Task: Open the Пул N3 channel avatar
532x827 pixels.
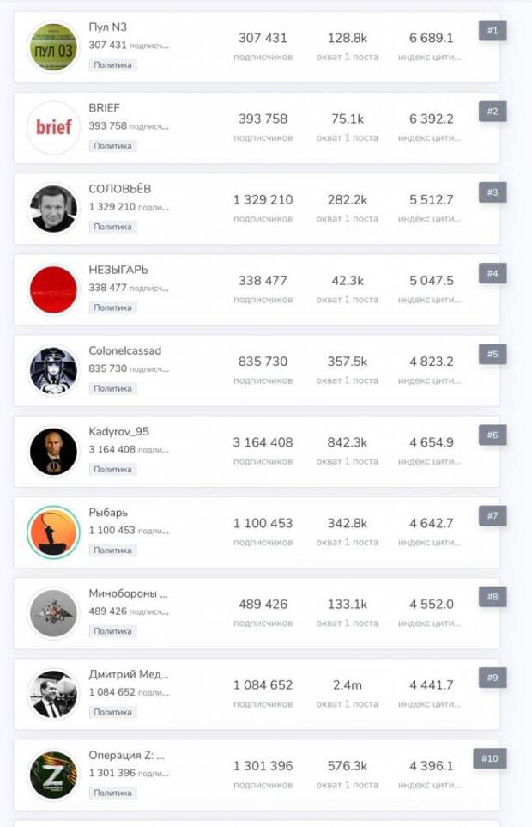Action: [53, 47]
